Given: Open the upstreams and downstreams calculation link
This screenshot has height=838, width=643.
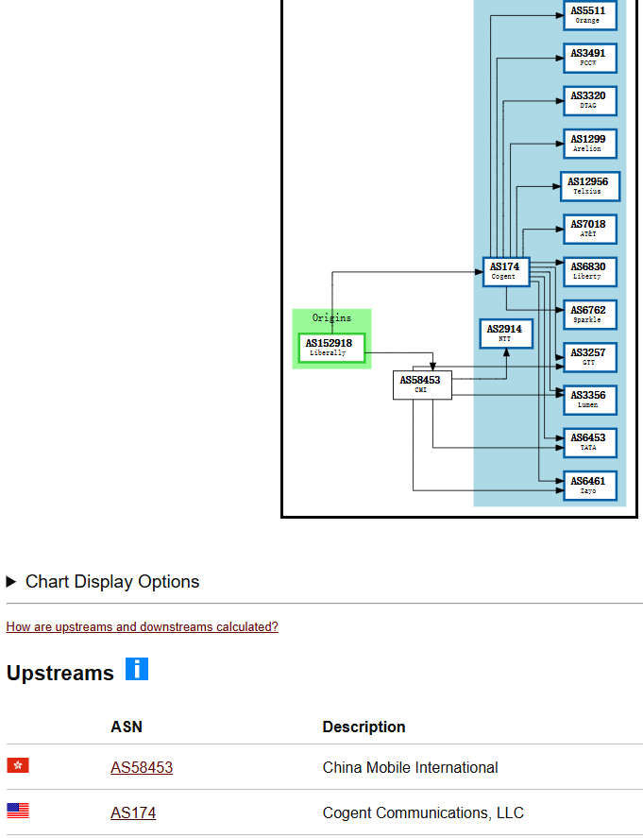Looking at the screenshot, I should point(142,627).
